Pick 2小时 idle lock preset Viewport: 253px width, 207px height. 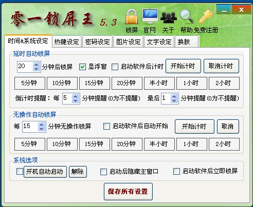224,144
